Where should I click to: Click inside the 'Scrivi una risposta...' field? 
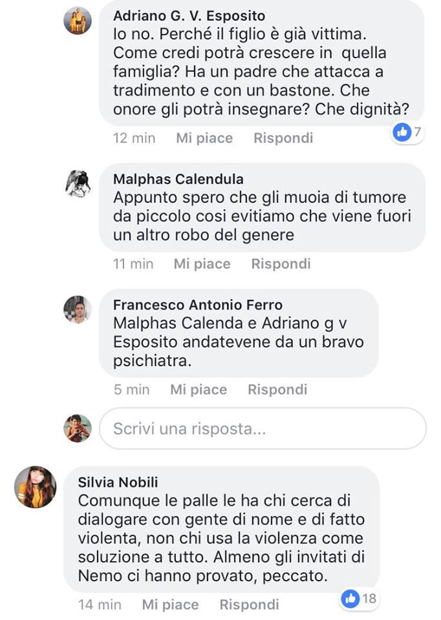point(263,429)
